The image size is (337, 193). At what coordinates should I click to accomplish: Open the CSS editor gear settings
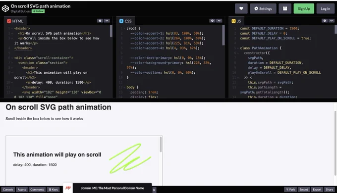pos(212,21)
